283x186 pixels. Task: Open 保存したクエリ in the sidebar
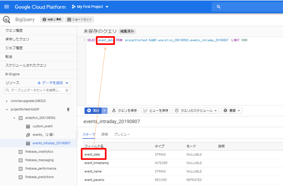(38, 39)
